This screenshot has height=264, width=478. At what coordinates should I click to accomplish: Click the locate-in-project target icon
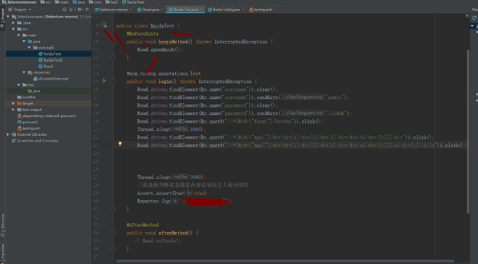[64, 10]
